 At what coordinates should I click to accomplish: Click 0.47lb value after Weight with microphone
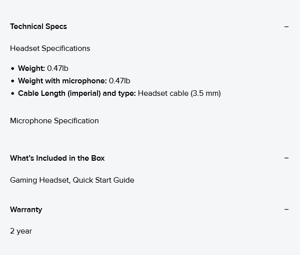click(x=119, y=81)
